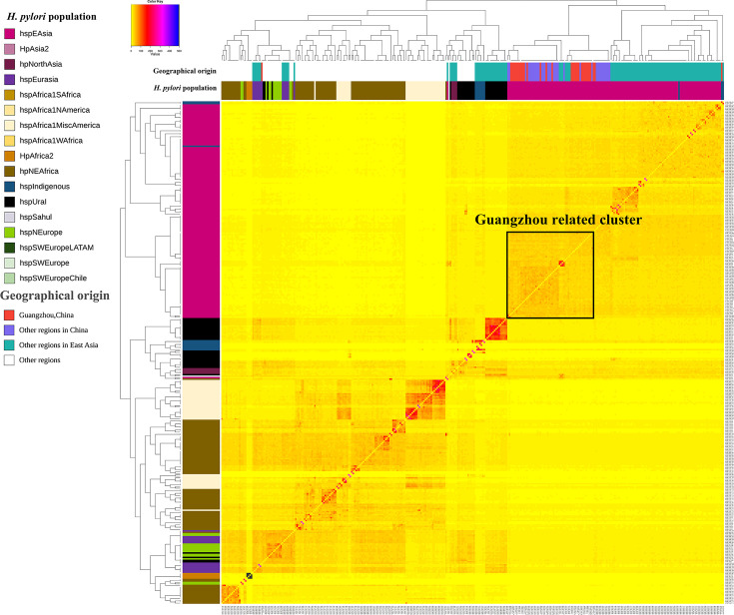Viewport: 734px width, 615px height.
Task: Click the white Other regions legend swatch
Action: [x=9, y=360]
